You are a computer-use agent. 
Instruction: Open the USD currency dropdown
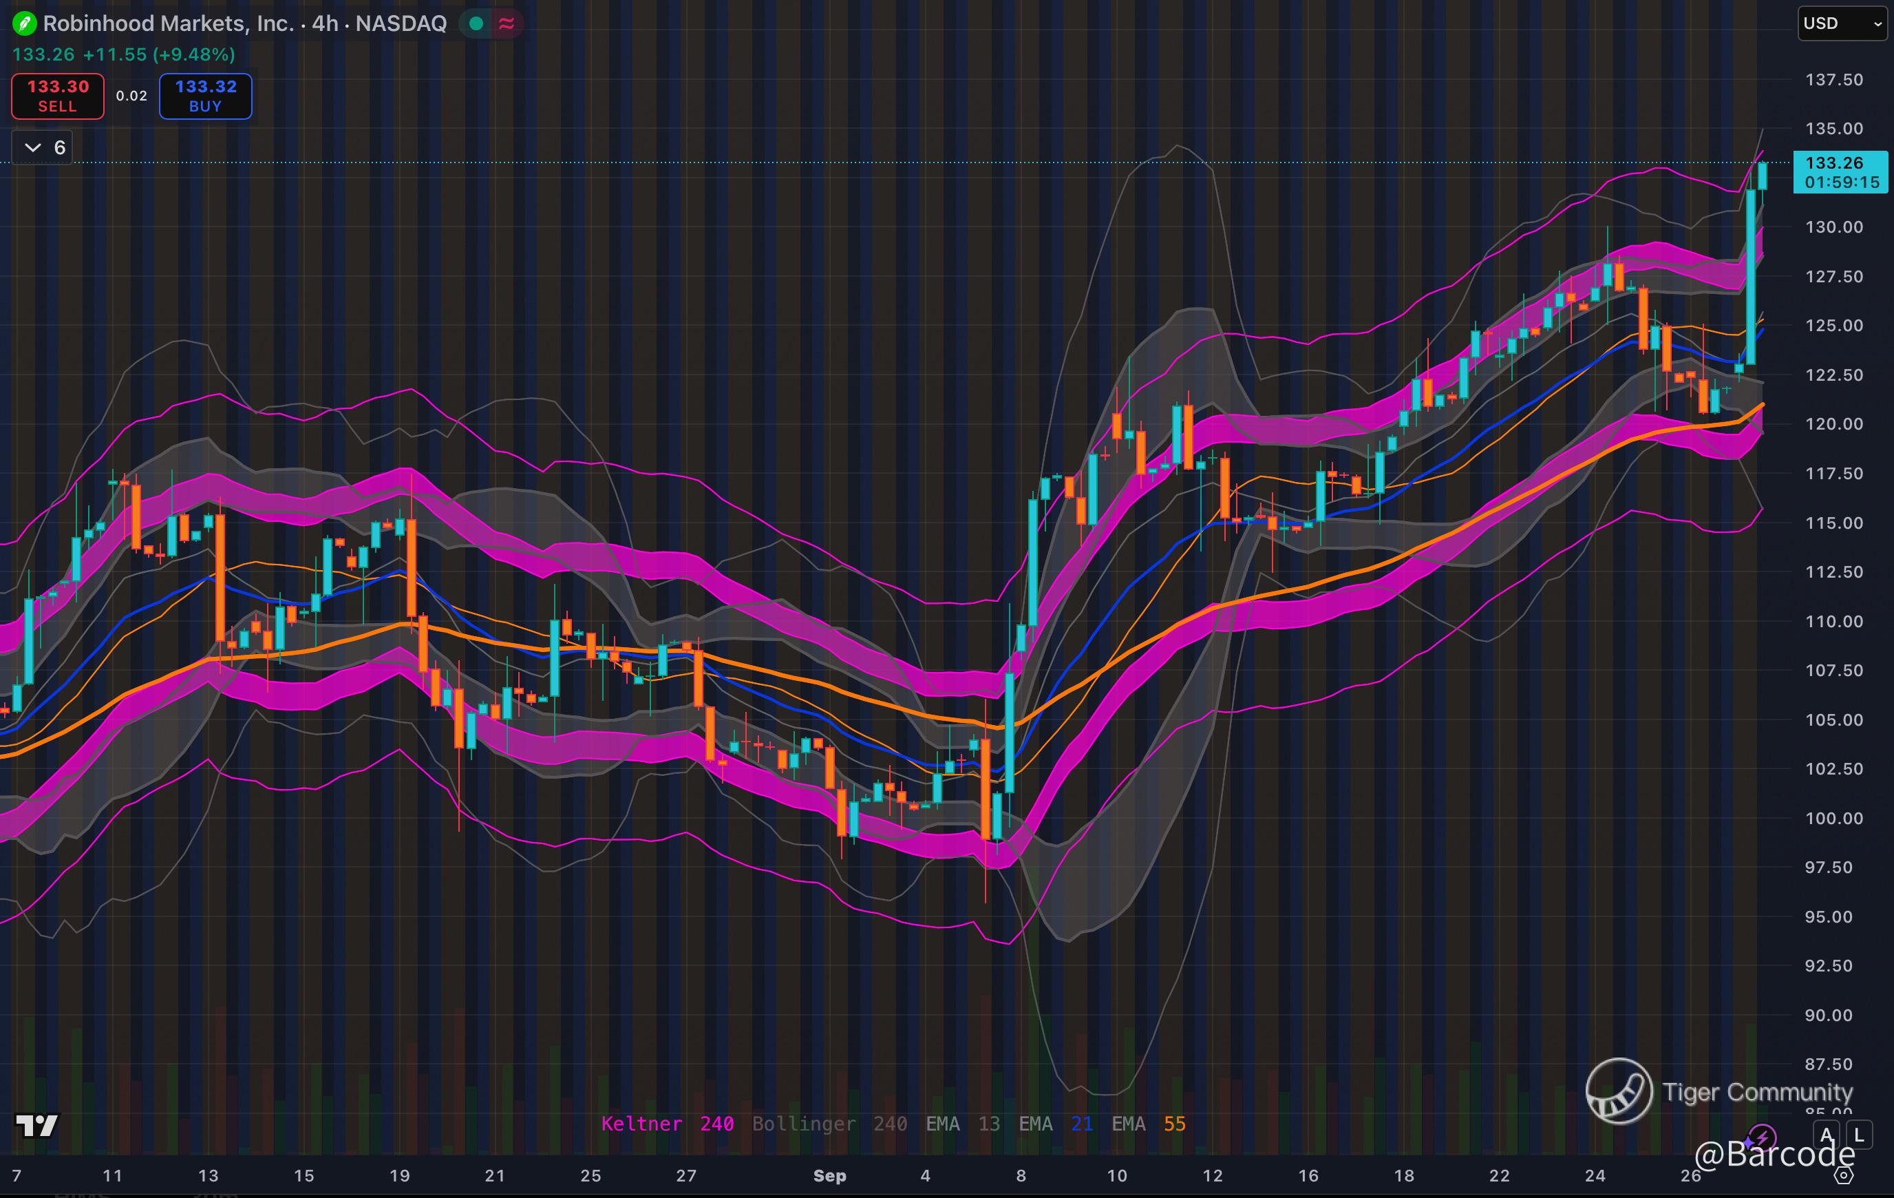coord(1841,23)
